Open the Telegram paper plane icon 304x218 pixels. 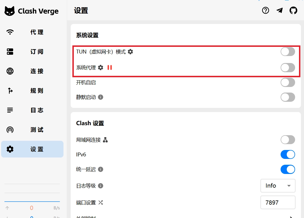pos(280,10)
